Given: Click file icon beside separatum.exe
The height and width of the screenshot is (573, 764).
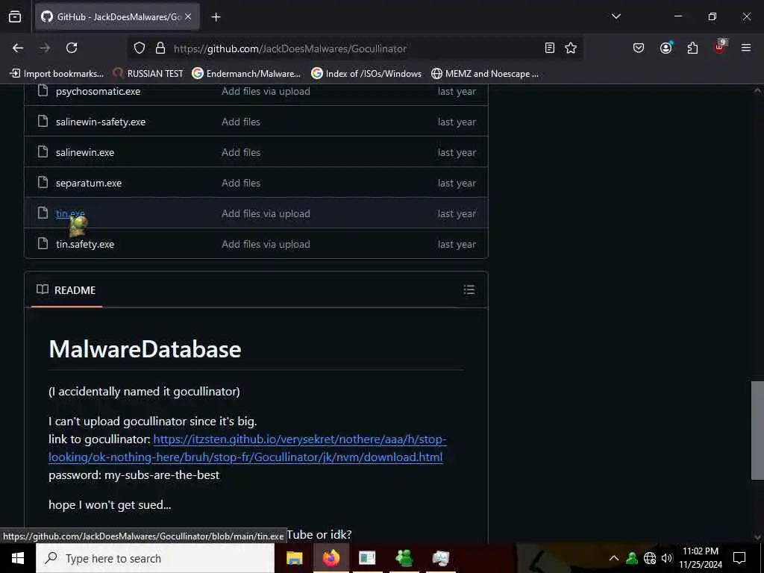Looking at the screenshot, I should (x=43, y=182).
